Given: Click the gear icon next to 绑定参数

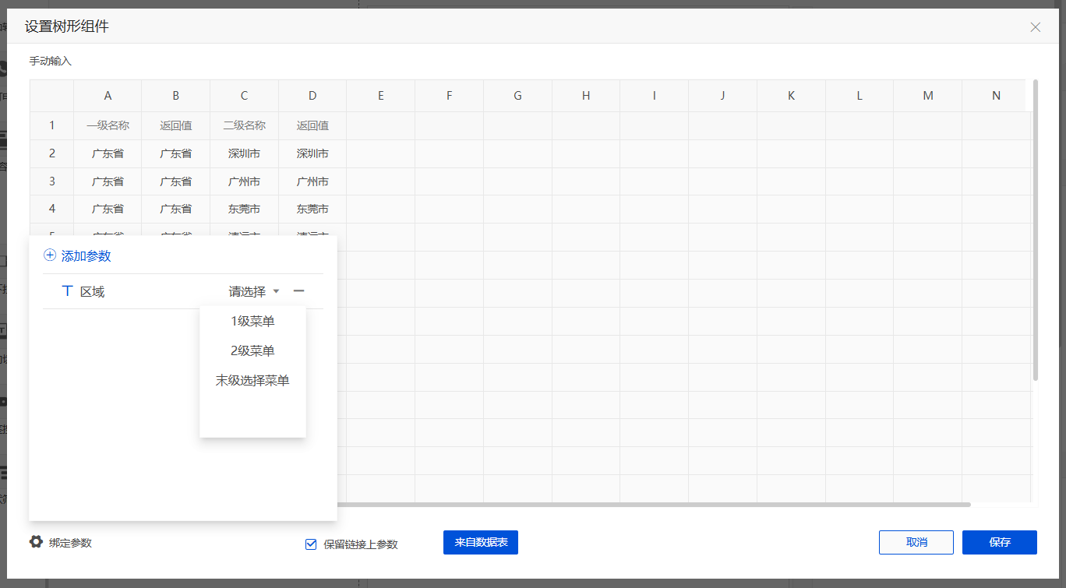Looking at the screenshot, I should coord(36,542).
